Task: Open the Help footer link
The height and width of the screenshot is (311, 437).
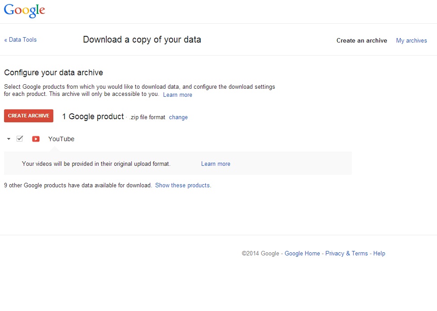Action: (x=379, y=253)
